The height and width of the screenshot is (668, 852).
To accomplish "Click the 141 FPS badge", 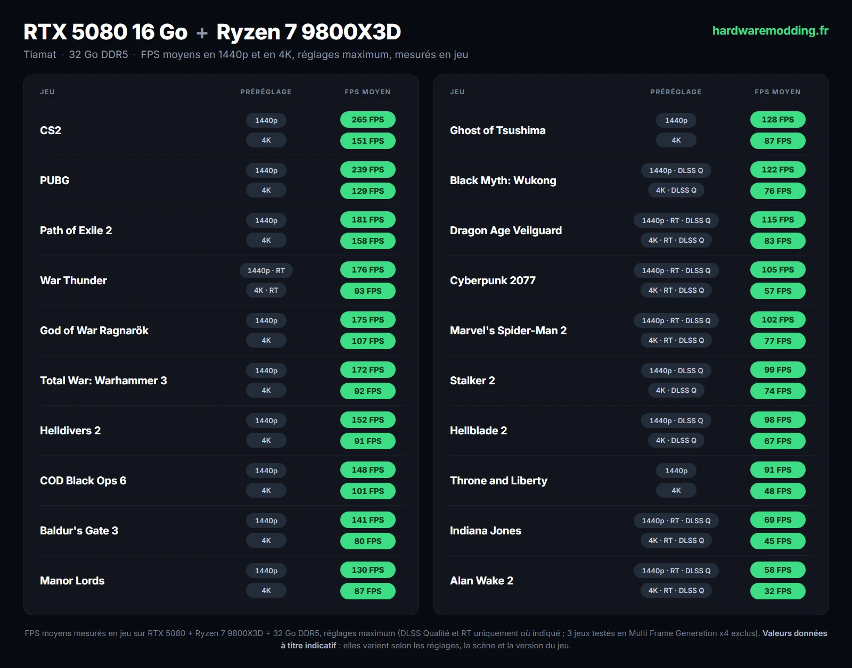I will 368,520.
